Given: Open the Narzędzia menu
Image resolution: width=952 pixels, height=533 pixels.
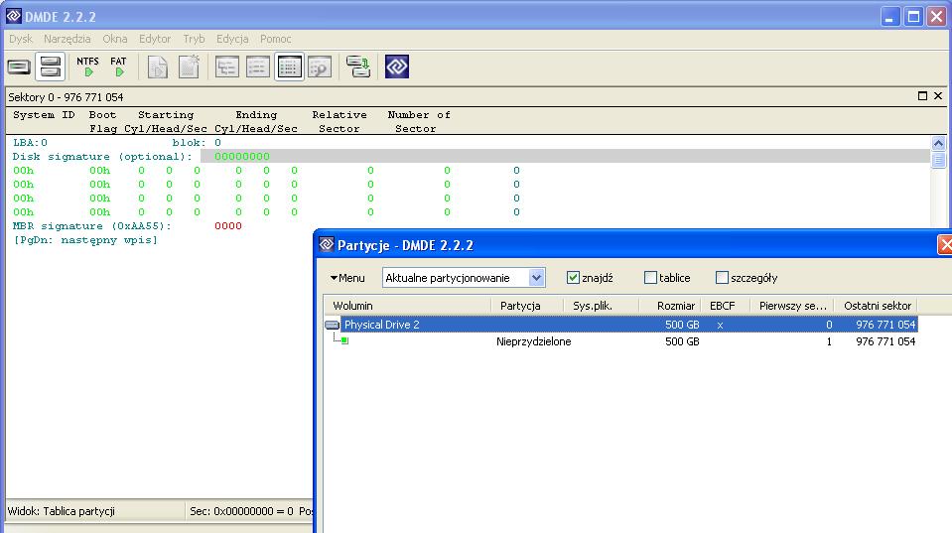Looking at the screenshot, I should tap(67, 39).
